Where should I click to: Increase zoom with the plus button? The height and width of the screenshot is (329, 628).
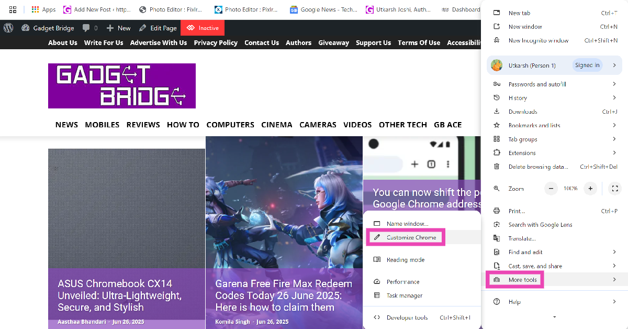[590, 189]
